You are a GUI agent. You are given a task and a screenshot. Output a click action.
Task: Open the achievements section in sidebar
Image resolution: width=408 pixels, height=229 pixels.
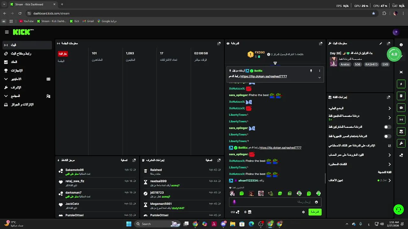pyautogui.click(x=27, y=71)
